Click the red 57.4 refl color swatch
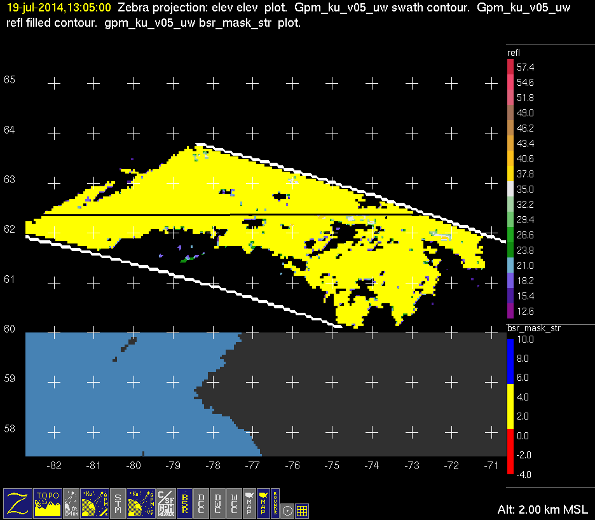 [510, 67]
